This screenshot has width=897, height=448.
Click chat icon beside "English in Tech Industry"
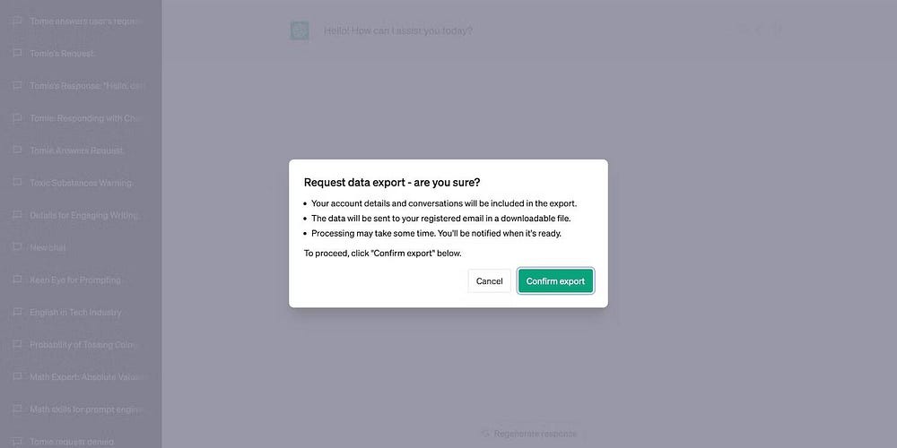17,313
